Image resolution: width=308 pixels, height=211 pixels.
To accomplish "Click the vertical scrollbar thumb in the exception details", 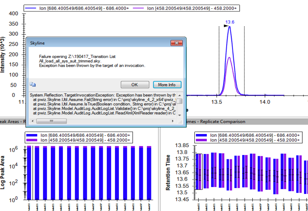I will (180, 101).
